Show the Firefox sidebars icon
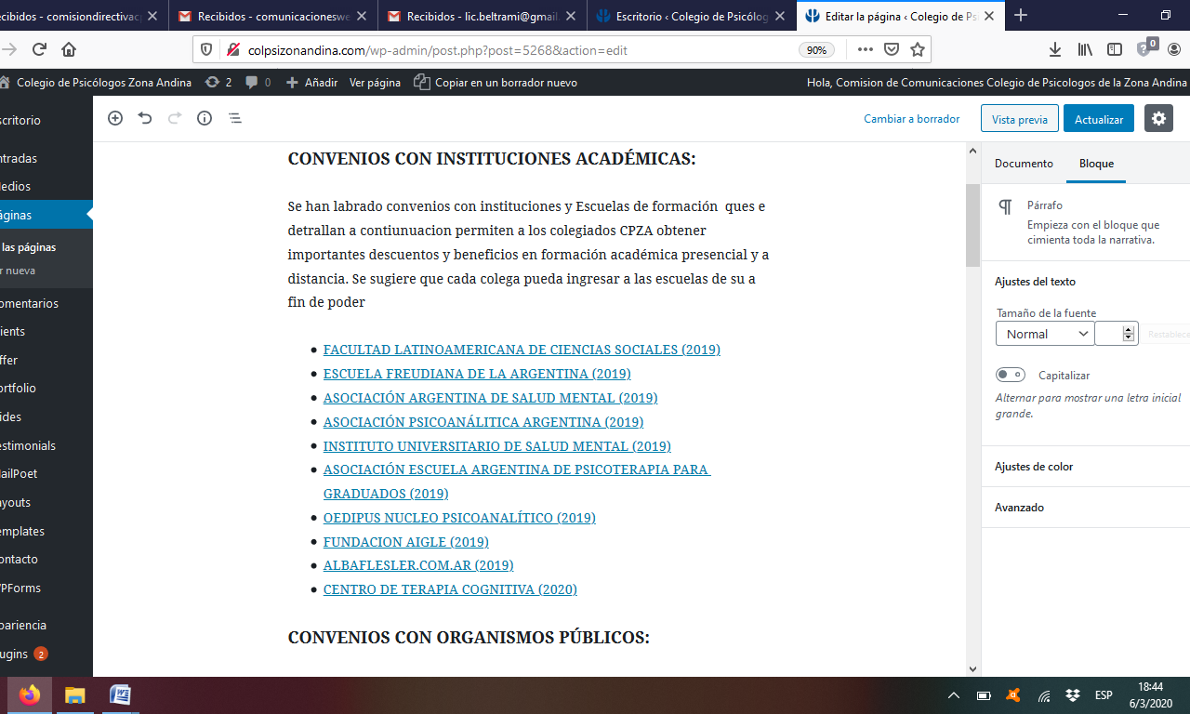The width and height of the screenshot is (1190, 714). pyautogui.click(x=1114, y=50)
